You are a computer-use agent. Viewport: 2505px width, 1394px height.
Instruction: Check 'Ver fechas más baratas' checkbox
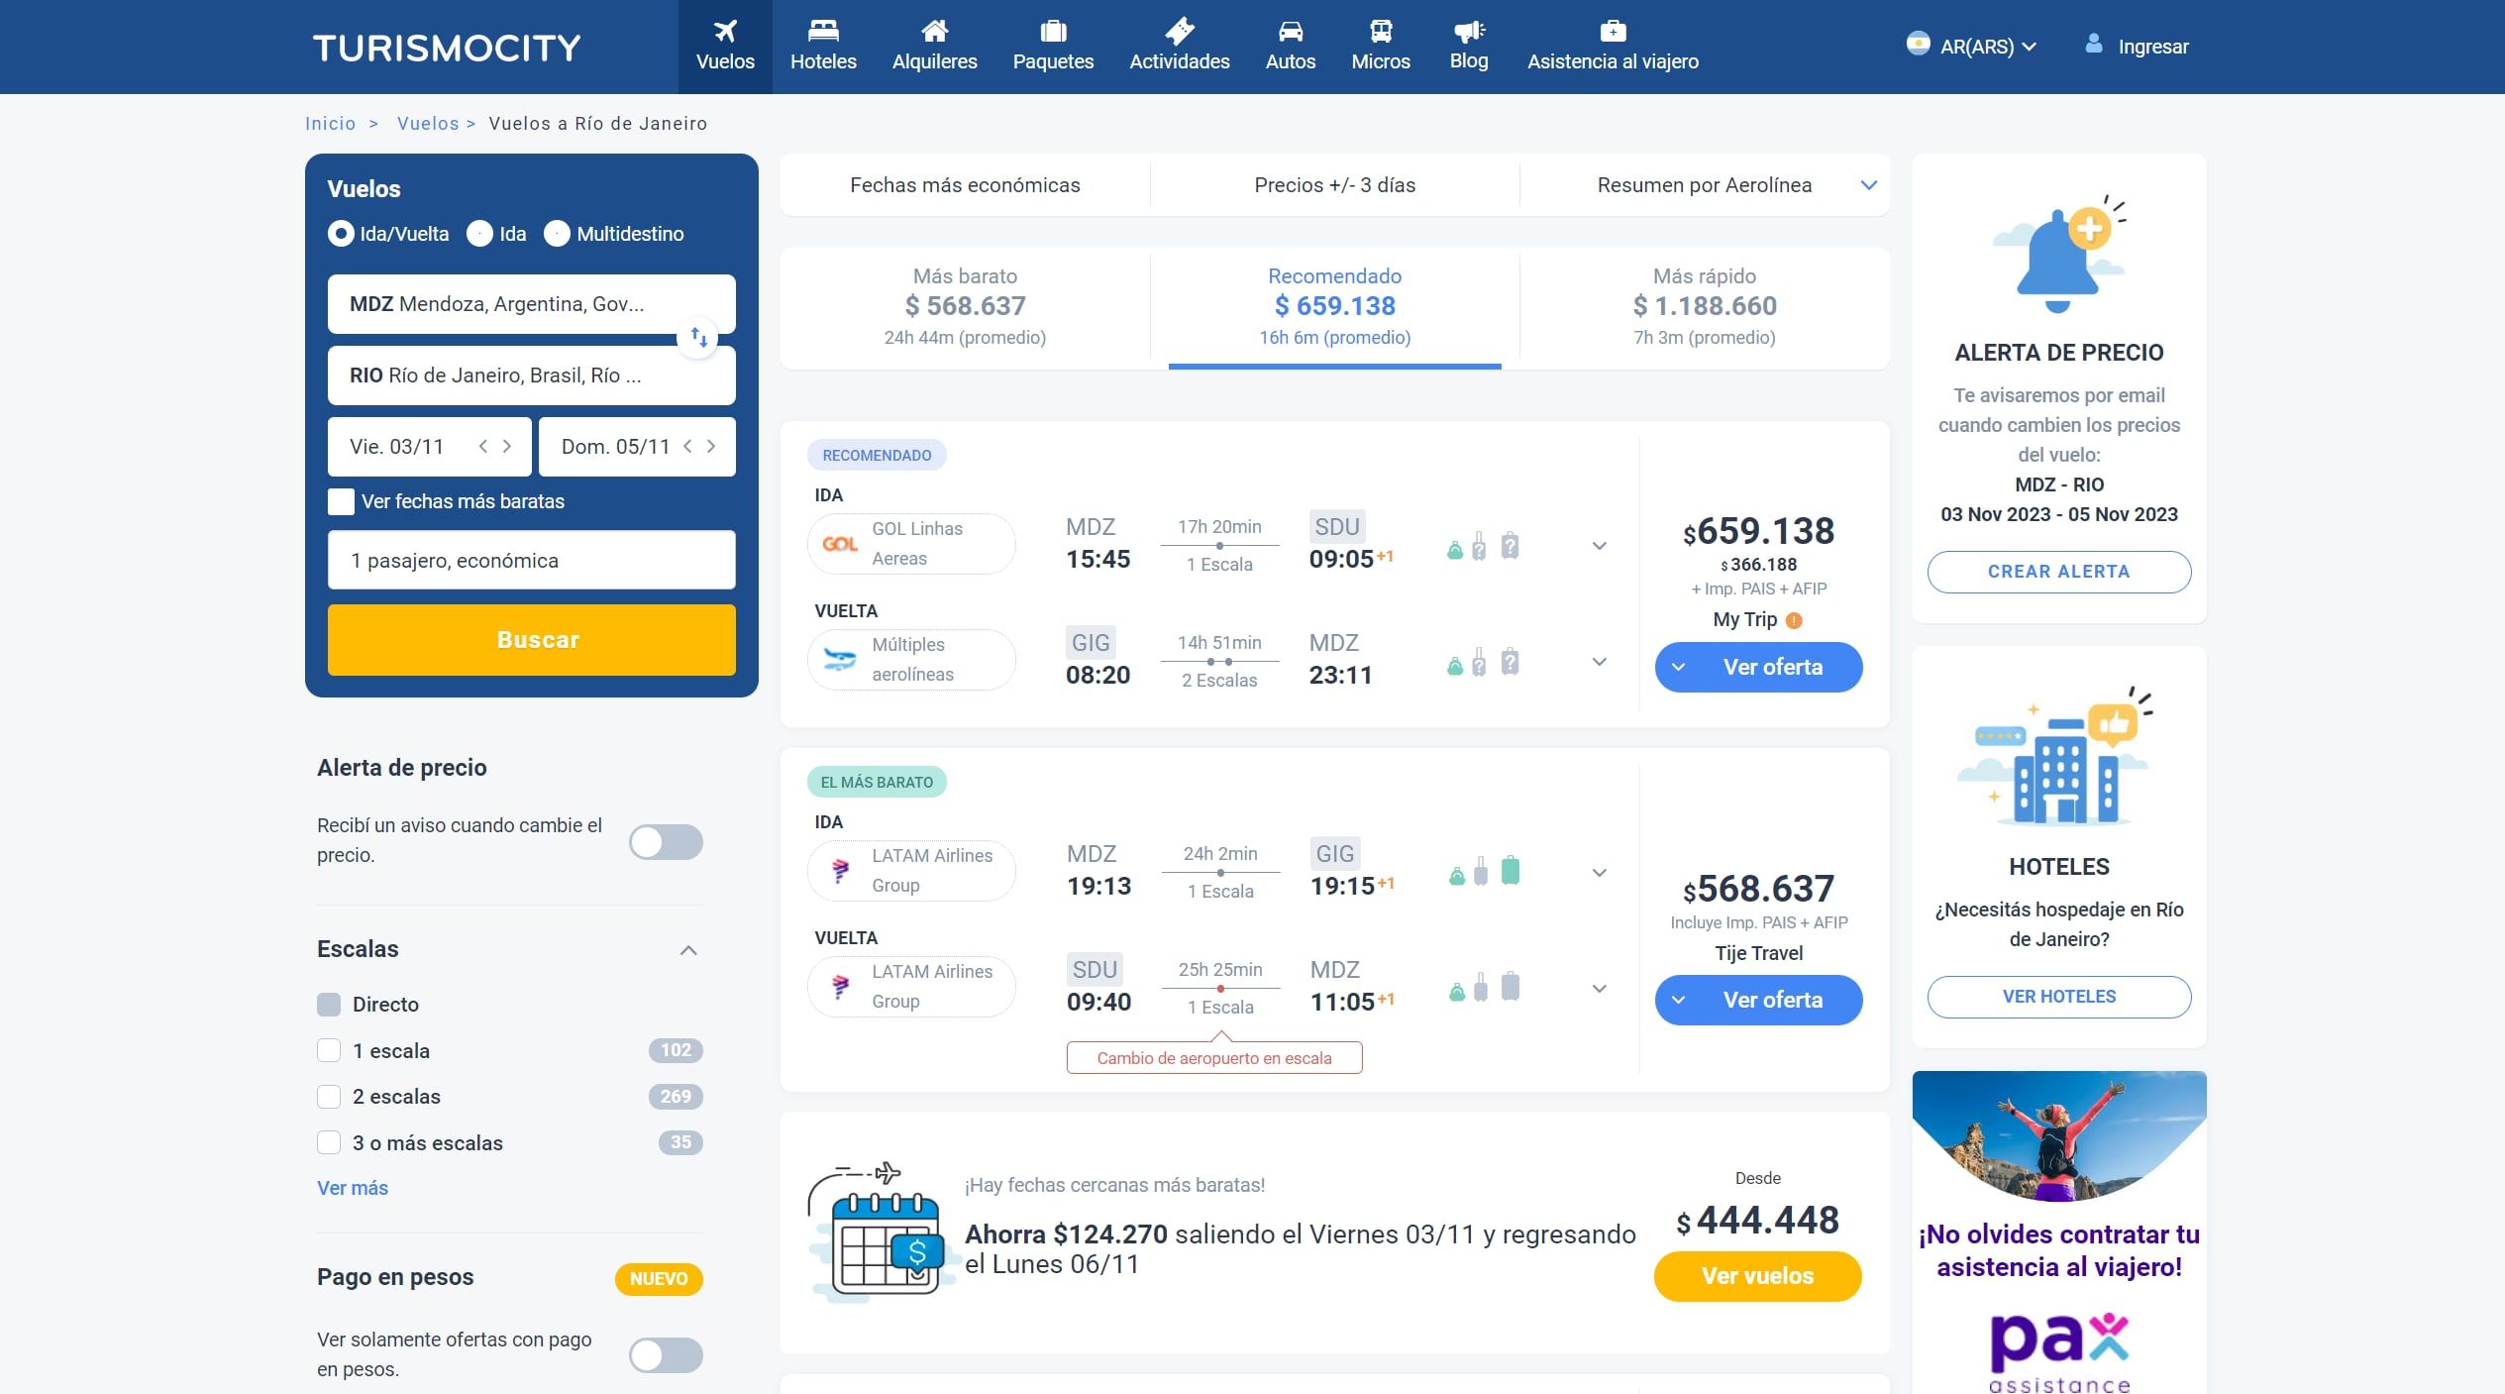click(x=341, y=501)
